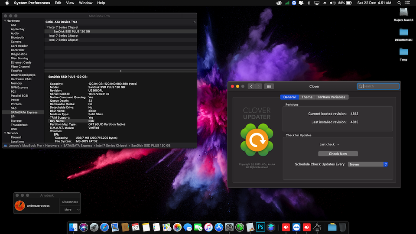
Task: Open iTunes from the dock
Action: [208, 227]
